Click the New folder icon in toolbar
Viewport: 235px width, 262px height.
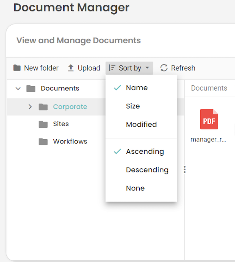(17, 68)
